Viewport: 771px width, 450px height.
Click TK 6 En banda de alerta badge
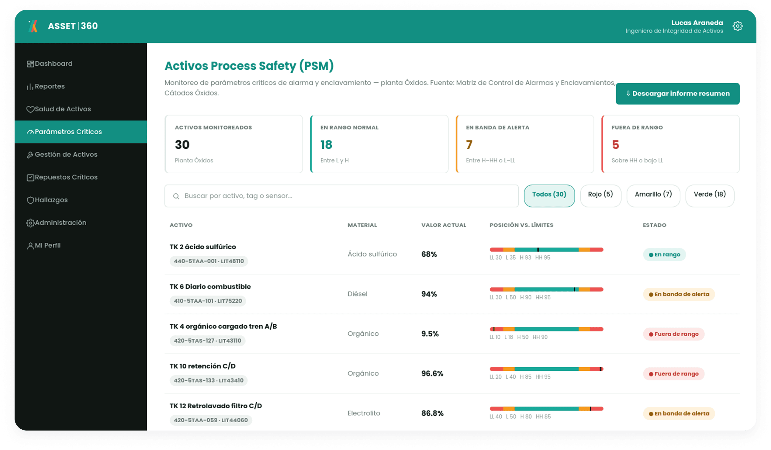[x=679, y=294]
